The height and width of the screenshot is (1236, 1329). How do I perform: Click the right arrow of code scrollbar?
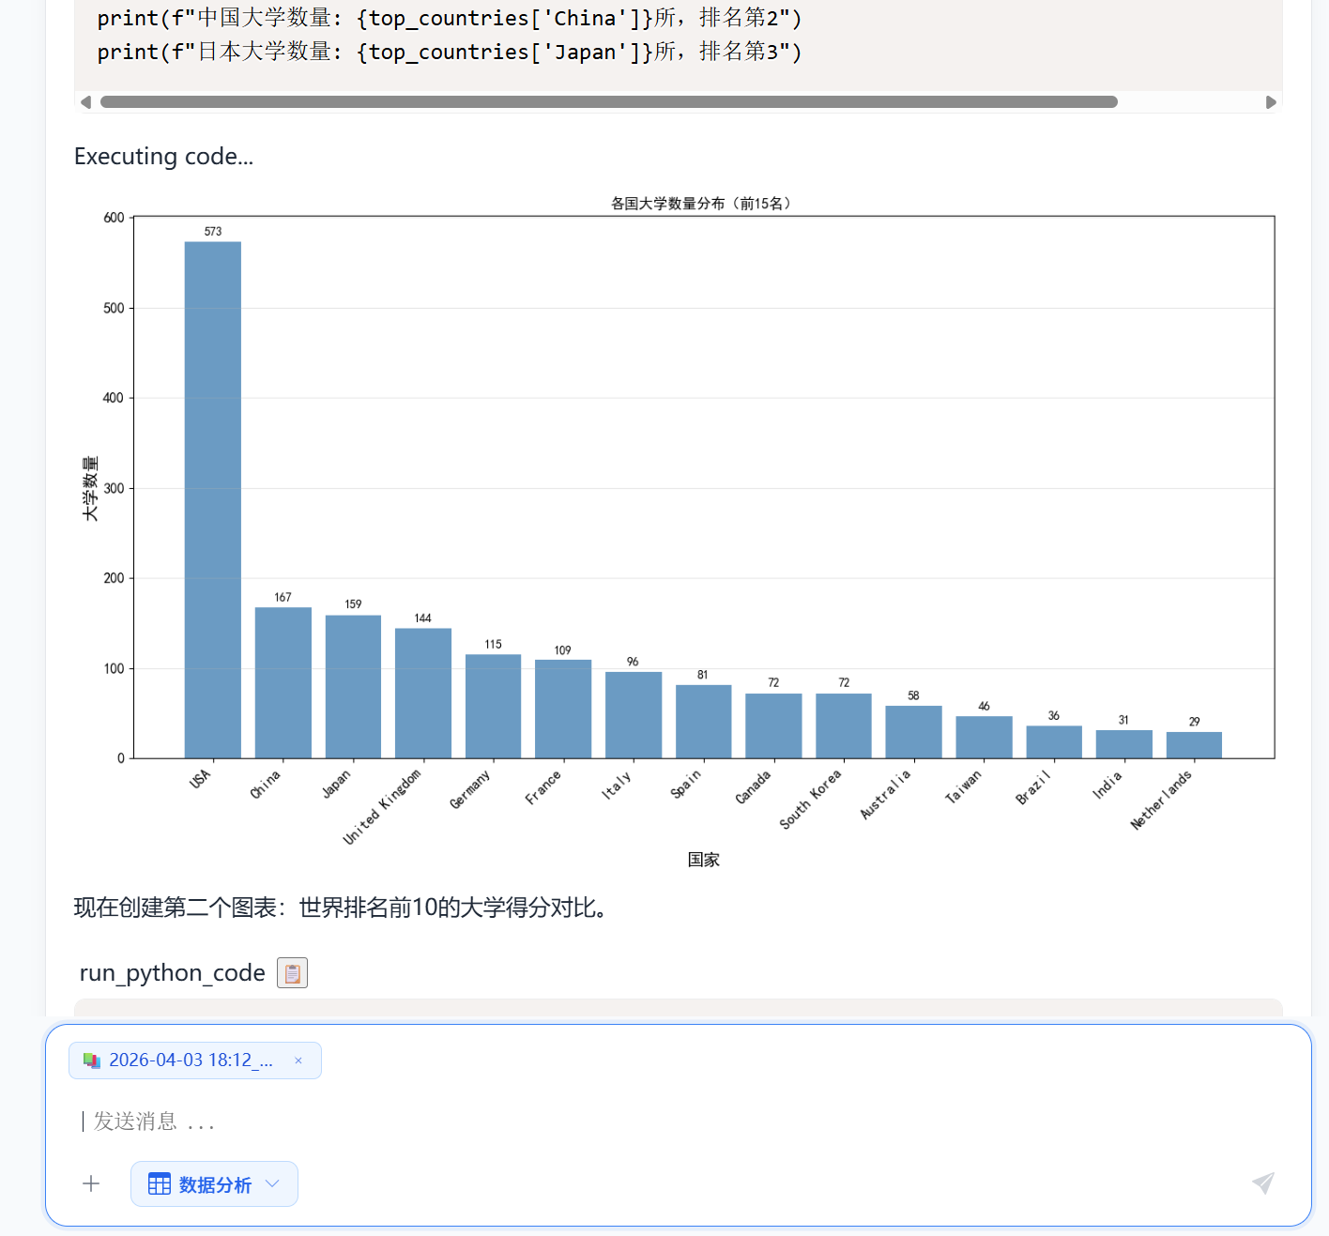point(1271,102)
